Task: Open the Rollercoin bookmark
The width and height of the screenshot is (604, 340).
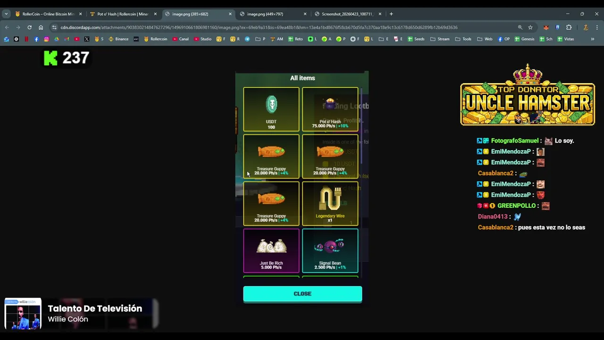Action: click(x=156, y=39)
